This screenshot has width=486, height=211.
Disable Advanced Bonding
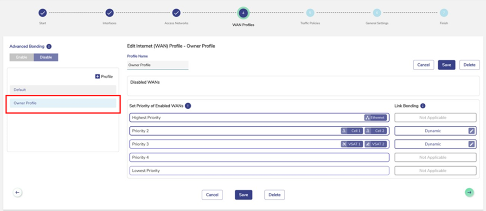point(46,57)
